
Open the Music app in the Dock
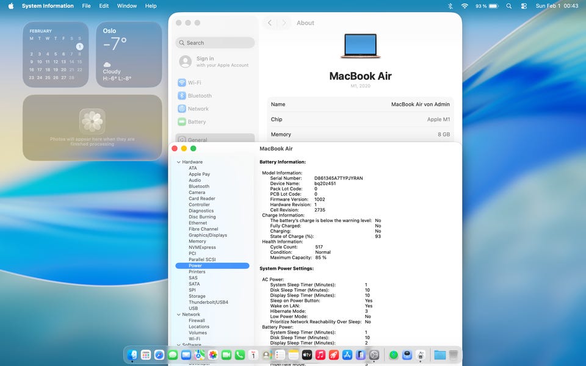[x=320, y=354]
